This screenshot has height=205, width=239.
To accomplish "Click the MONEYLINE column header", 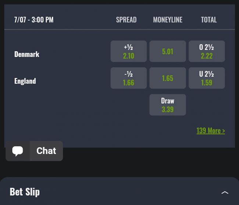I will click(168, 20).
